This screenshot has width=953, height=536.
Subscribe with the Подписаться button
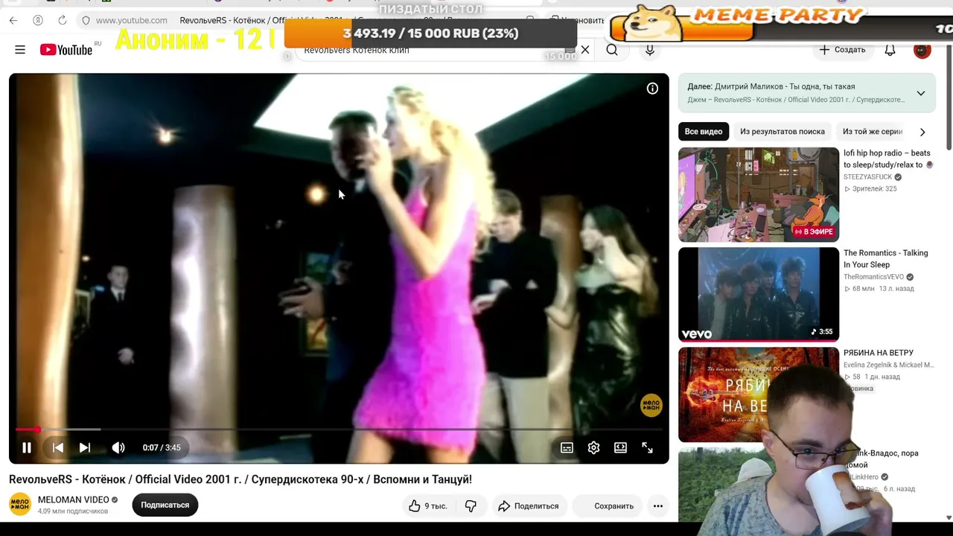pos(165,505)
